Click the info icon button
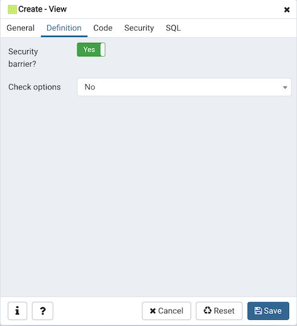This screenshot has height=326, width=297. pos(18,311)
